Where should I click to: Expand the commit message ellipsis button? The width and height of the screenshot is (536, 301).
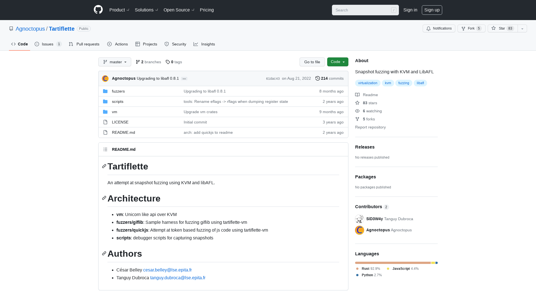click(x=184, y=79)
